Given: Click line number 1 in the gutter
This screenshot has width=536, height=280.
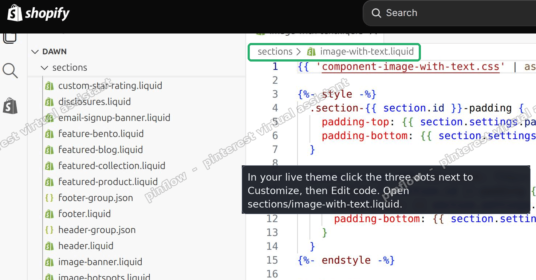Looking at the screenshot, I should coord(275,67).
